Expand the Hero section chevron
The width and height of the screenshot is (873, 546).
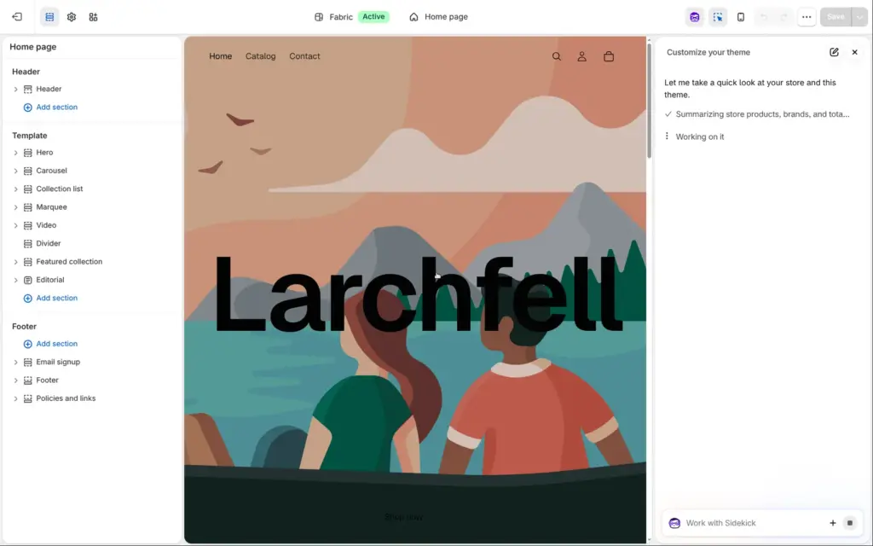pos(15,153)
